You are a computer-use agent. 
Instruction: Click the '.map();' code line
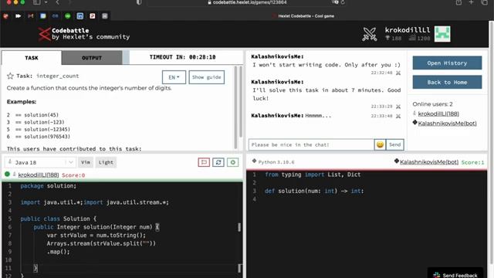(x=59, y=252)
